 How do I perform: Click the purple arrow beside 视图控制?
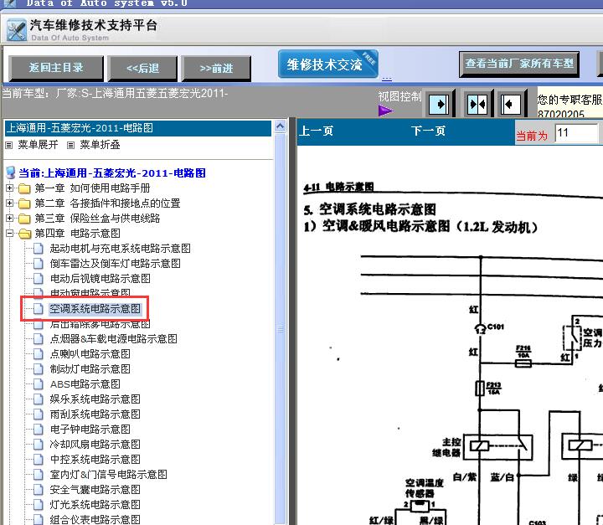point(385,111)
